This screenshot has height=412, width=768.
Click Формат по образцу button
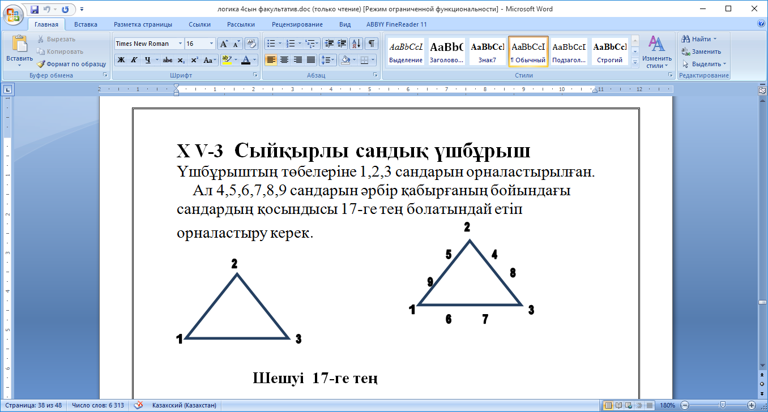click(71, 64)
